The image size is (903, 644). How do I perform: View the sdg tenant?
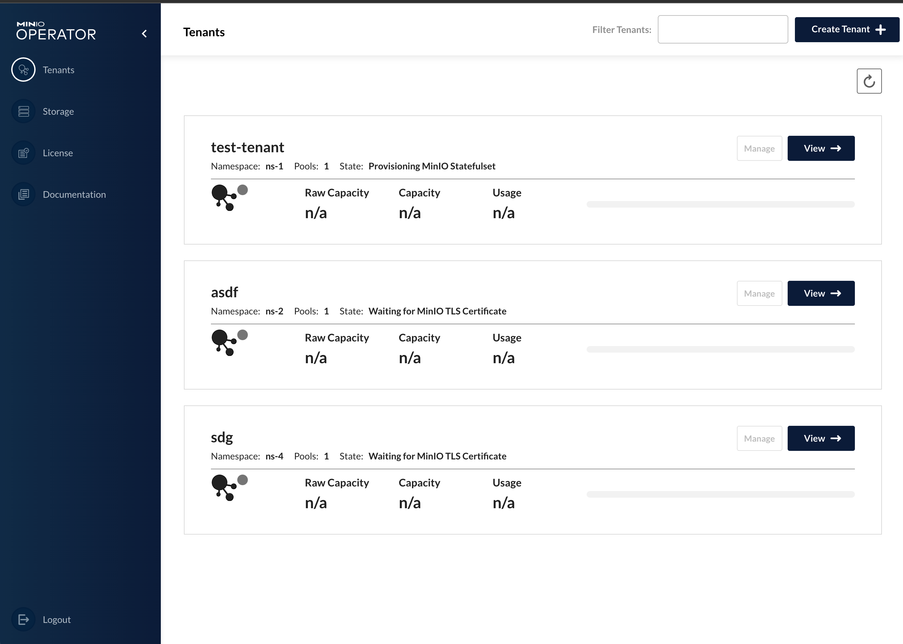821,438
